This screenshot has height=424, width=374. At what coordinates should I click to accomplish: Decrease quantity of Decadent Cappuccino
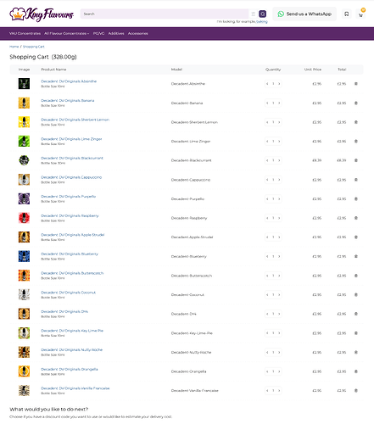(x=267, y=180)
